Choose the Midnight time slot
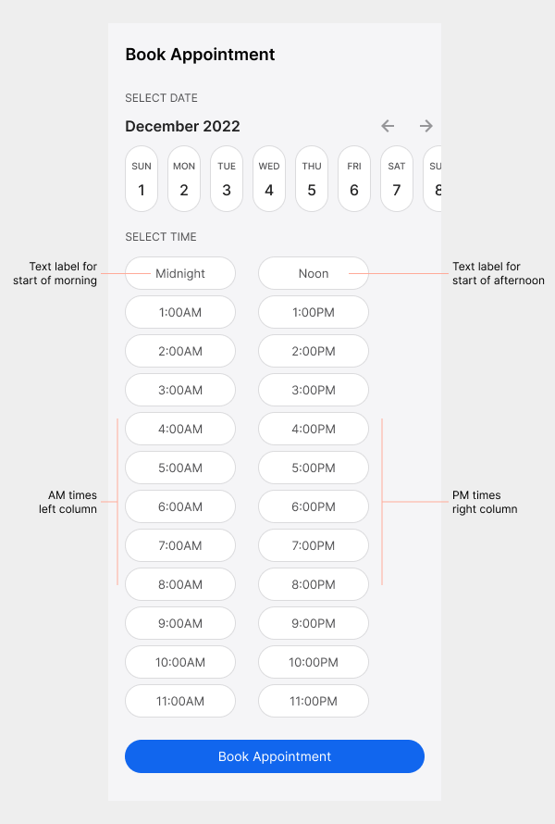The width and height of the screenshot is (555, 824). (x=179, y=273)
